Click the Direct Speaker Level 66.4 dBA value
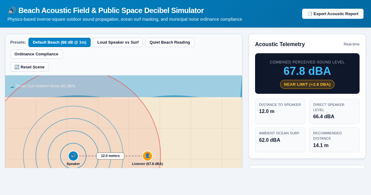The image size is (371, 195). click(x=324, y=117)
